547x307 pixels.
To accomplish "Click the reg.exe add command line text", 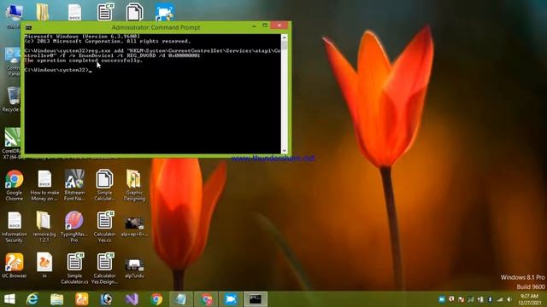I will click(x=152, y=53).
